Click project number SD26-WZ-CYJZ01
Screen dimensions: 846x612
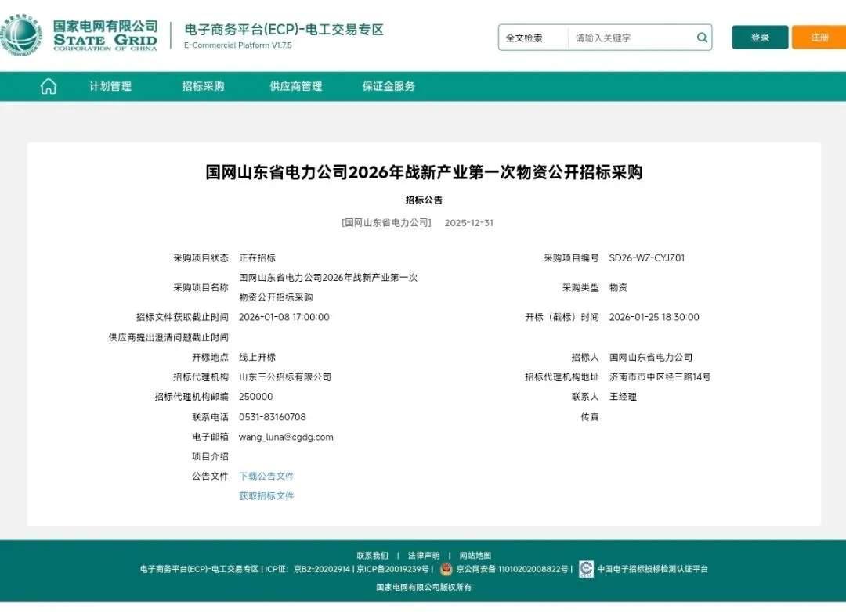647,257
